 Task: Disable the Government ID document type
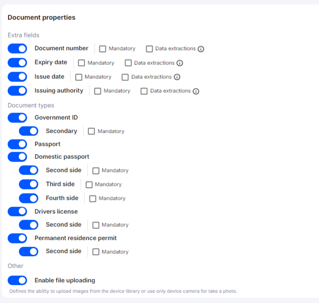pyautogui.click(x=18, y=118)
